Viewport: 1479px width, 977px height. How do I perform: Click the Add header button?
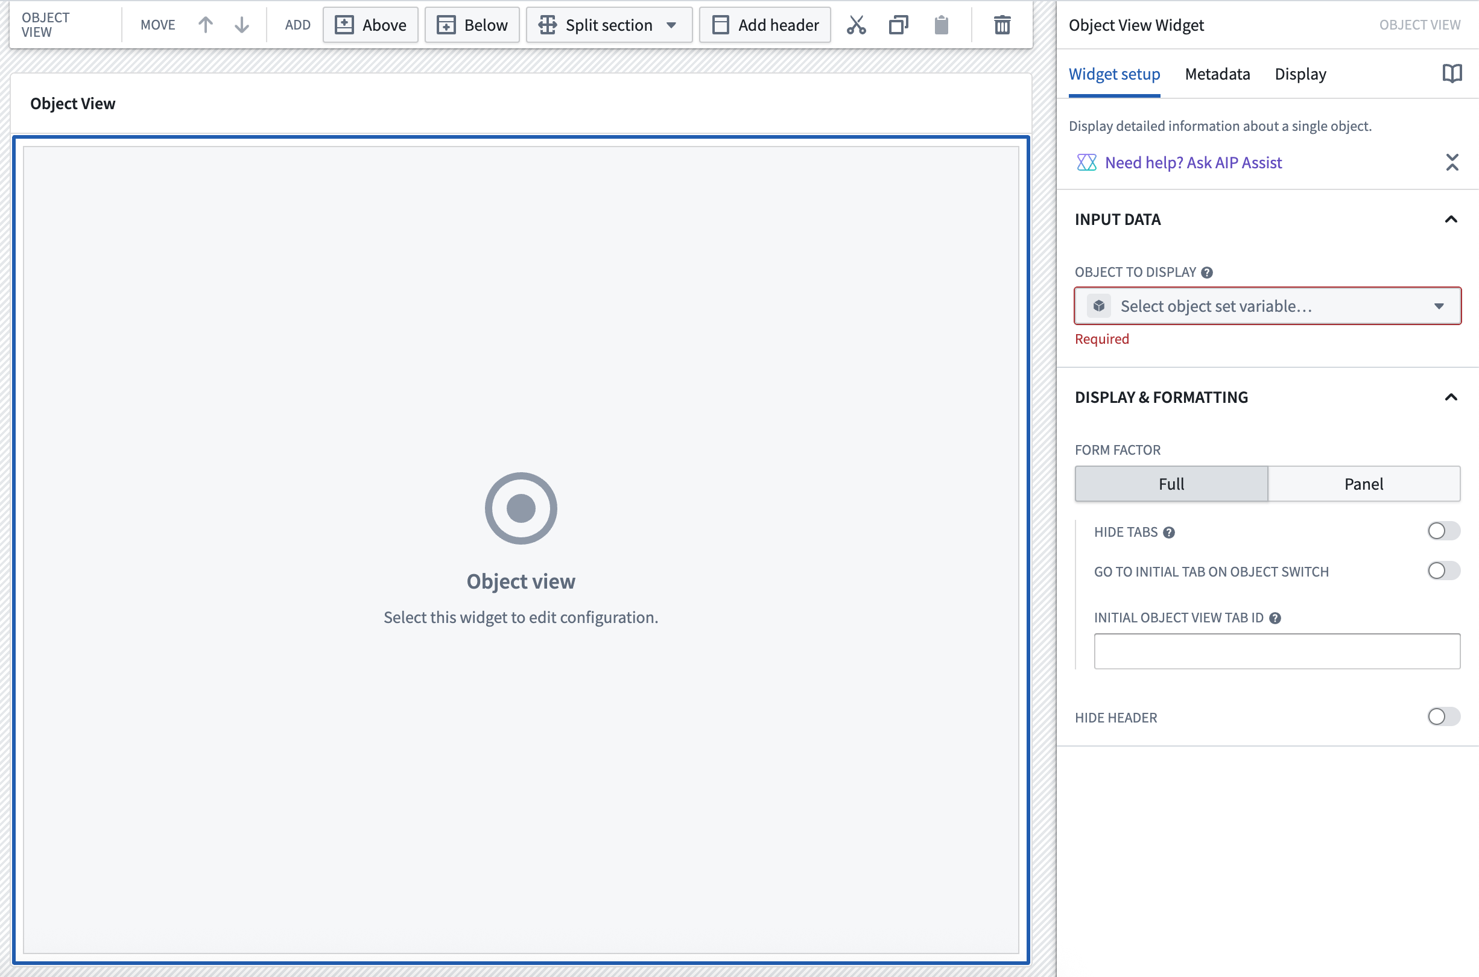765,25
